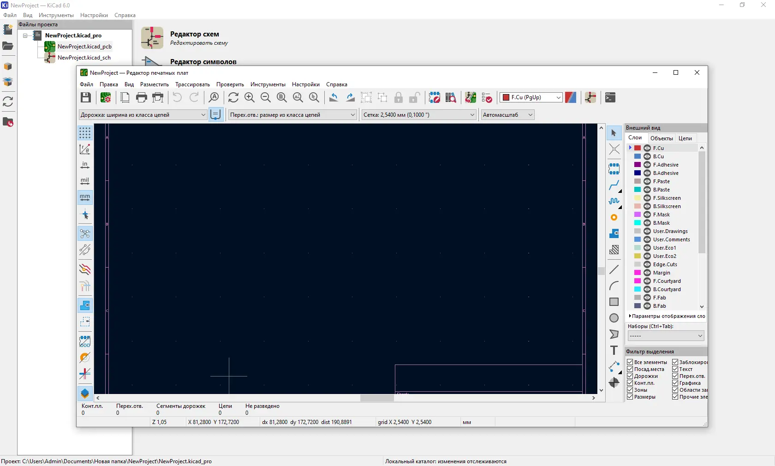Collapse NewProject.kicad_pro tree node

(25, 36)
